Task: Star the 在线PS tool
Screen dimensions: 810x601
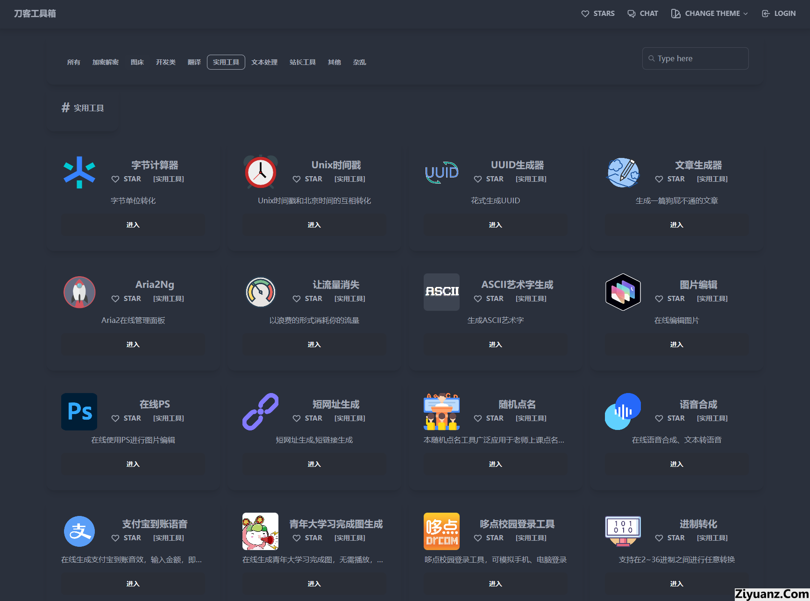Action: (x=126, y=418)
